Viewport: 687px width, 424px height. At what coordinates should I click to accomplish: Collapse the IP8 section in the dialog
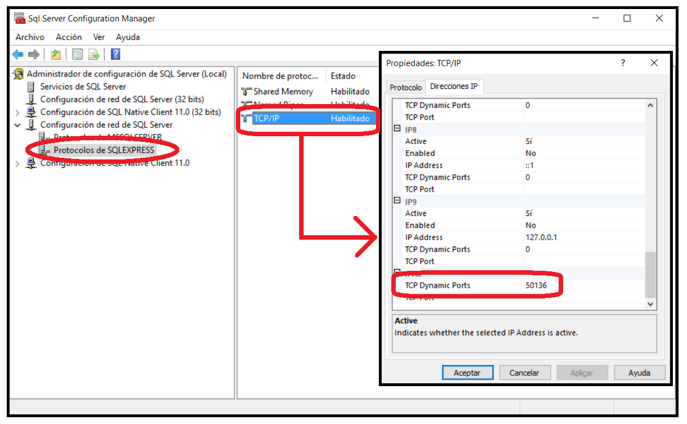398,129
